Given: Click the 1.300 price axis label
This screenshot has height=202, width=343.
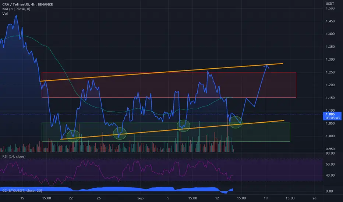Looking at the screenshot, I should 330,59.
